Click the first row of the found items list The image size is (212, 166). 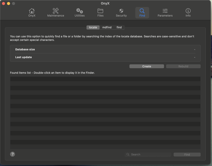105,79
